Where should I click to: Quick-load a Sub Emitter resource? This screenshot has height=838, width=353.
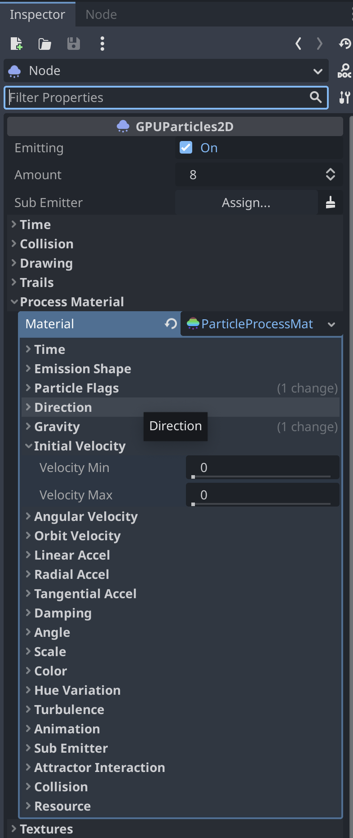(330, 203)
